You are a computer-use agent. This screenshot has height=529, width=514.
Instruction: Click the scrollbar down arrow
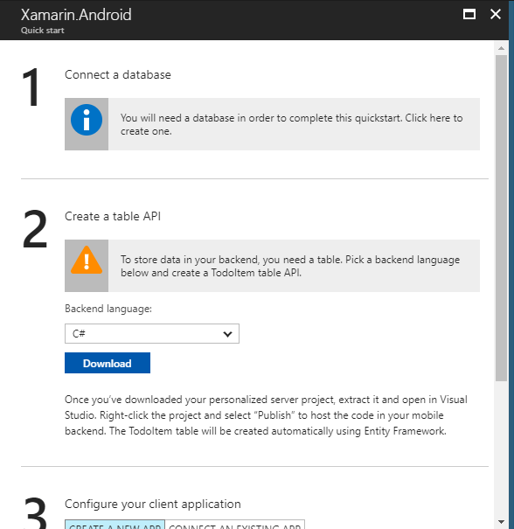click(501, 522)
